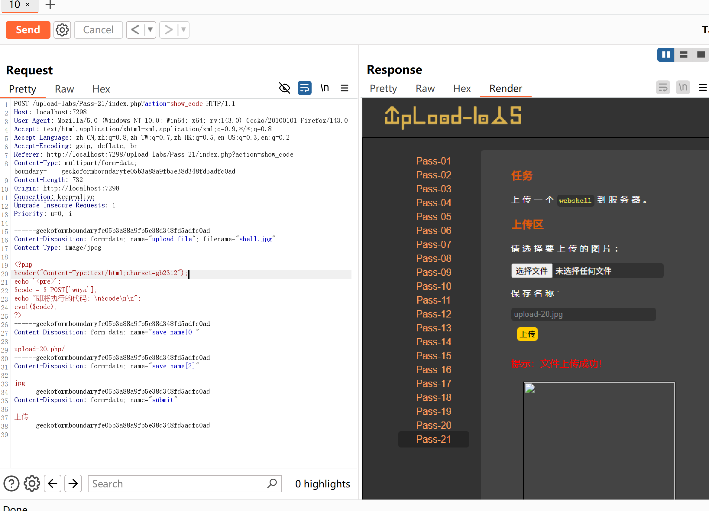Image resolution: width=709 pixels, height=511 pixels.
Task: Expand the history forward dropdown arrow
Action: (183, 30)
